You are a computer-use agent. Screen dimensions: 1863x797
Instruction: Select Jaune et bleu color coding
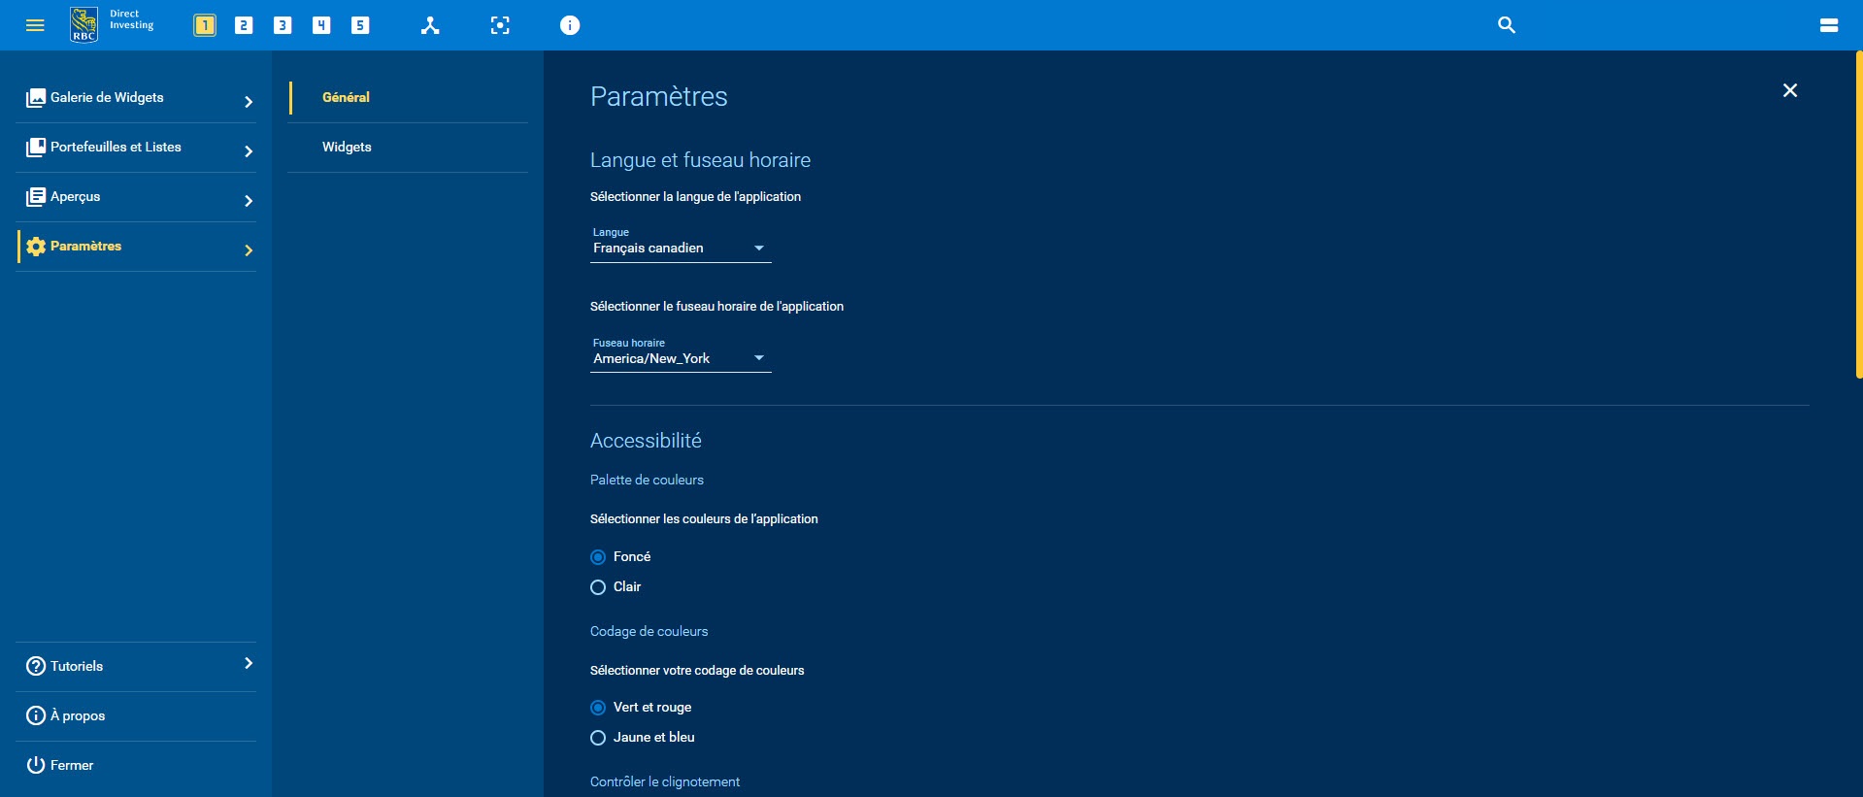[x=598, y=738]
